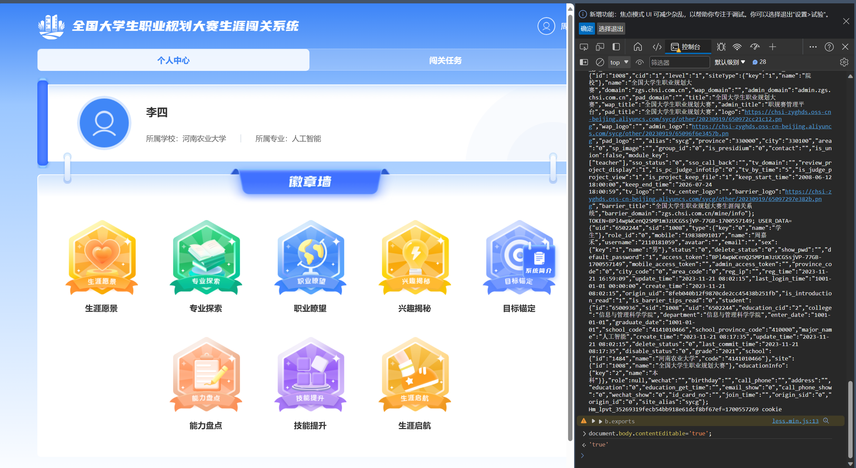Open the Performance gauge icon tool
This screenshot has width=856, height=468.
(x=755, y=47)
